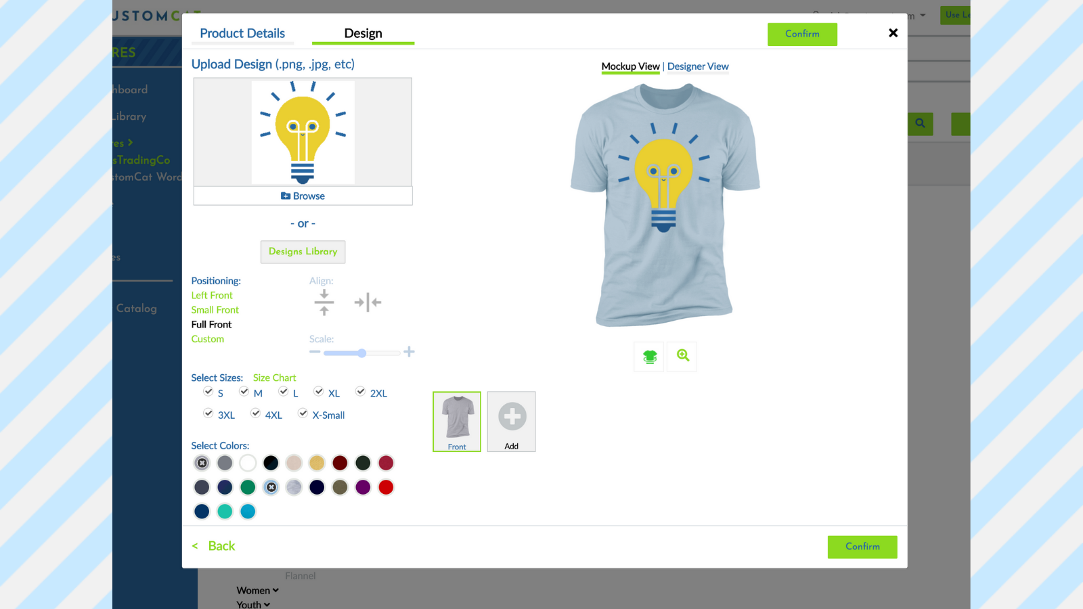Viewport: 1083px width, 609px height.
Task: Click the green search icon button
Action: pos(920,124)
